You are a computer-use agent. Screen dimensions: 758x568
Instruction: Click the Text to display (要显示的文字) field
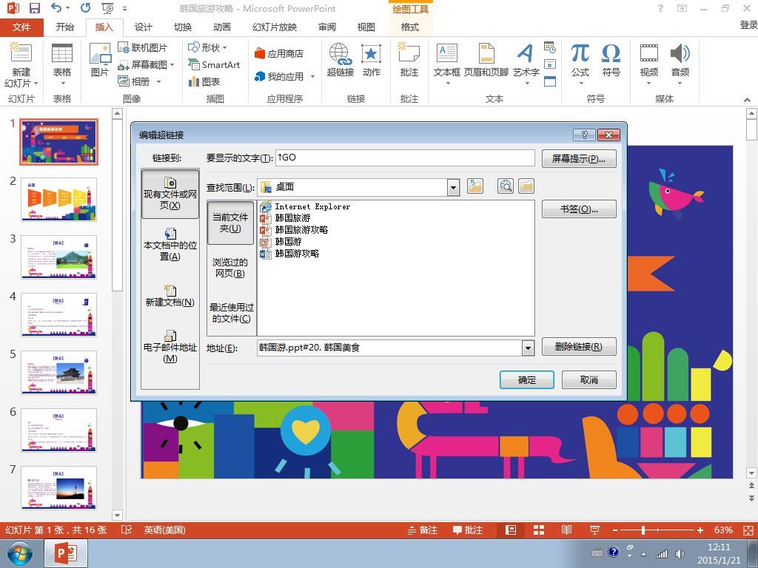405,158
